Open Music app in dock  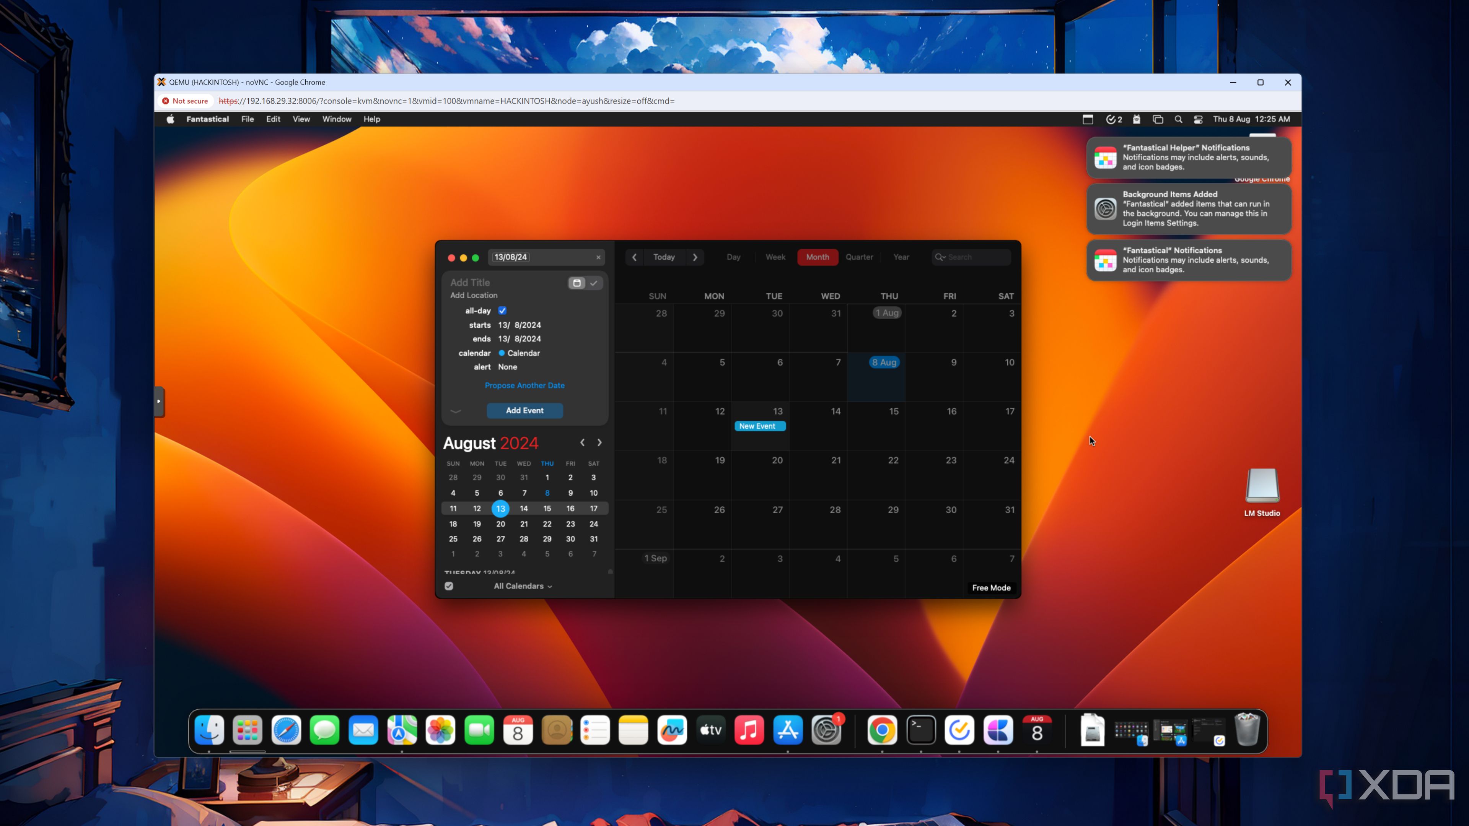749,730
